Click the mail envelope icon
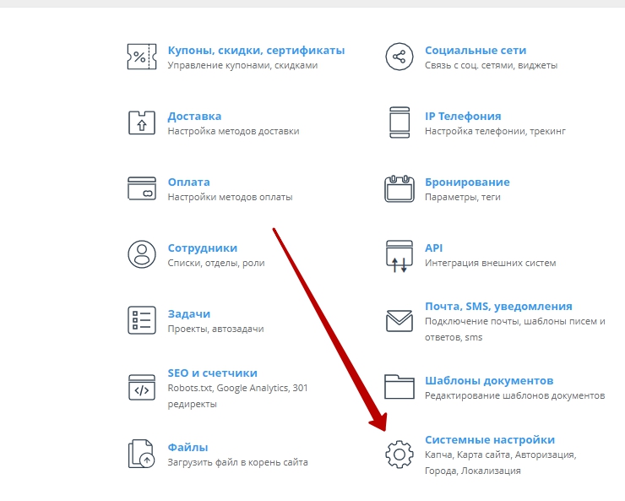The image size is (625, 501). point(399,321)
